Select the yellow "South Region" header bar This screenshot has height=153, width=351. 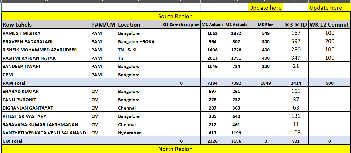175,16
